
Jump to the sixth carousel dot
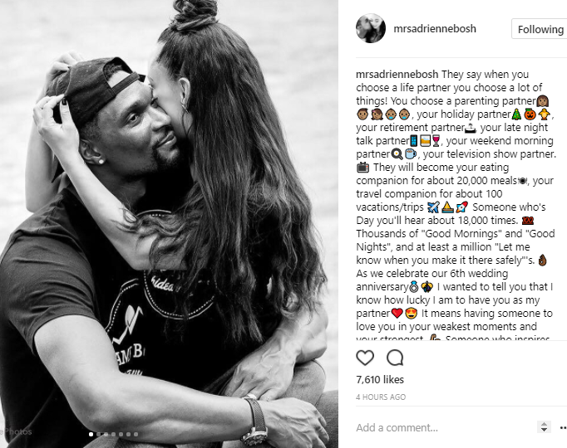coord(128,434)
